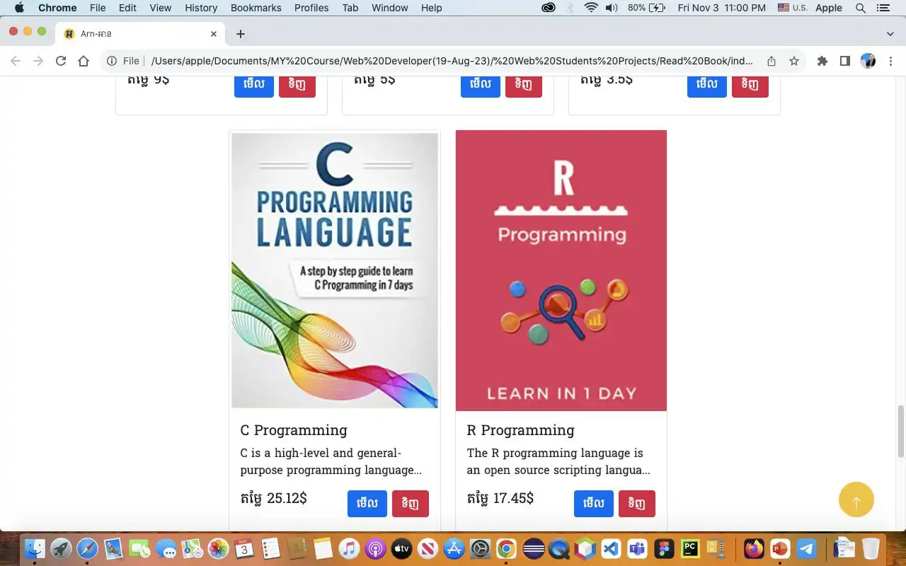Open the Chrome three-dot menu
Screen dimensions: 906x566
[890, 61]
